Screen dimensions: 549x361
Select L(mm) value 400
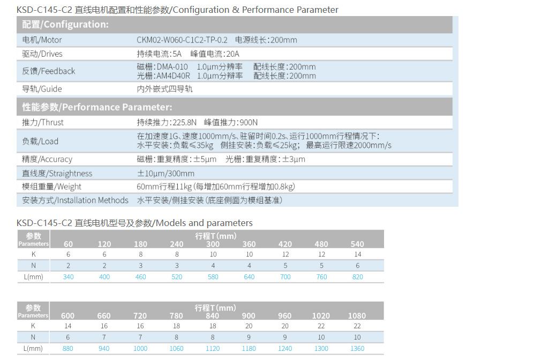(104, 277)
